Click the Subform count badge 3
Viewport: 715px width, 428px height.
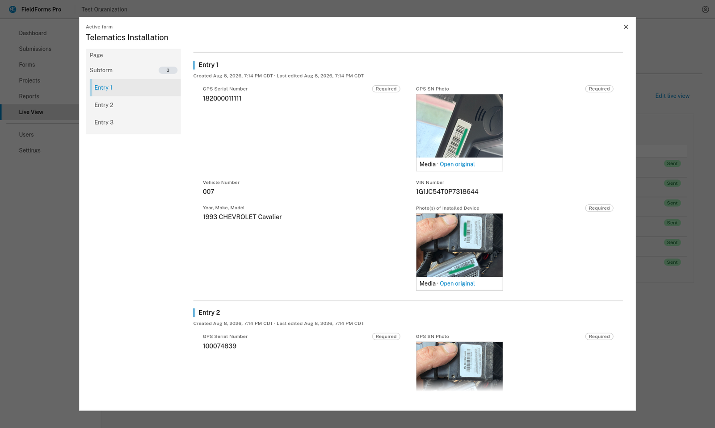pos(168,70)
